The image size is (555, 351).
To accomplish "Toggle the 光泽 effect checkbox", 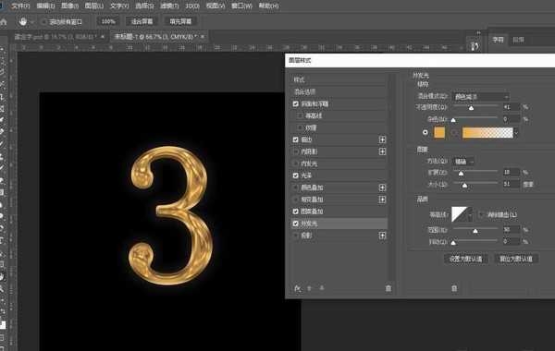I will [x=296, y=175].
